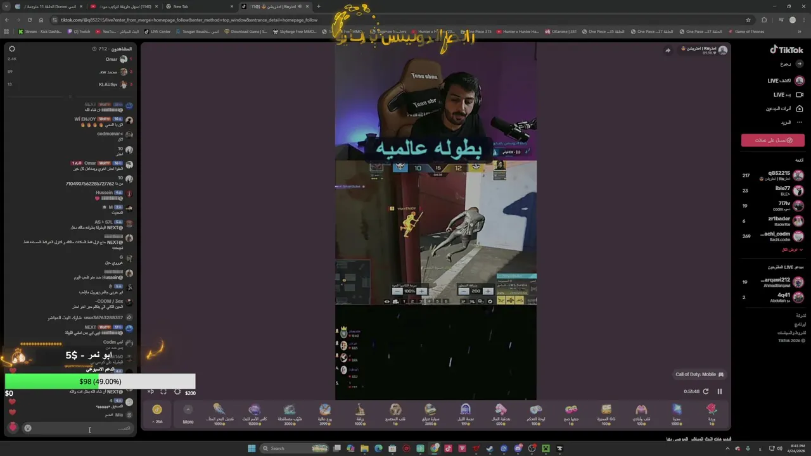
Task: Open the Twitch bookmark
Action: pyautogui.click(x=79, y=31)
